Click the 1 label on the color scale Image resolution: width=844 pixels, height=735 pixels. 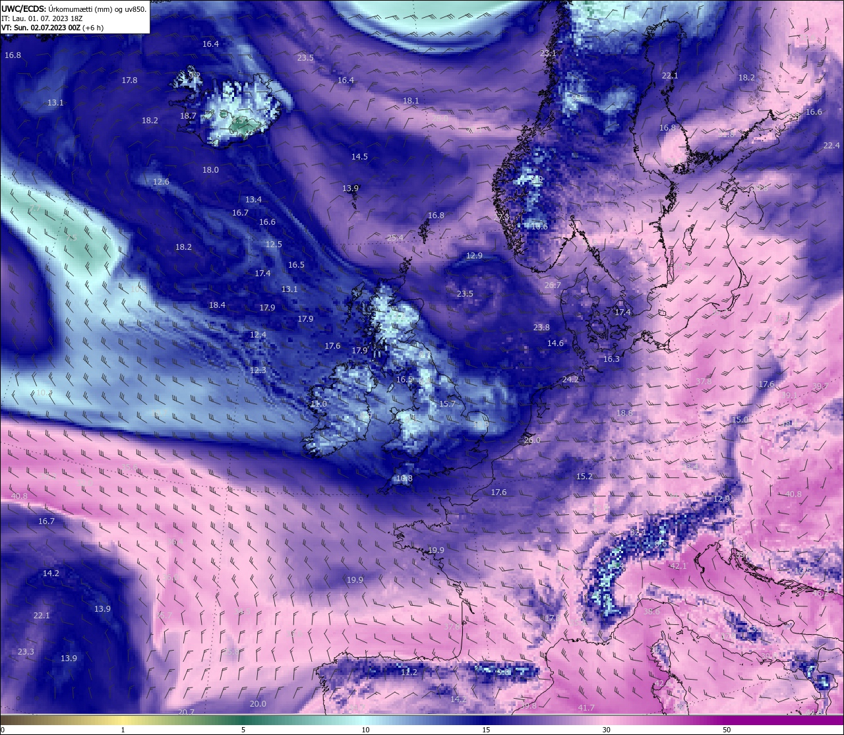click(123, 730)
